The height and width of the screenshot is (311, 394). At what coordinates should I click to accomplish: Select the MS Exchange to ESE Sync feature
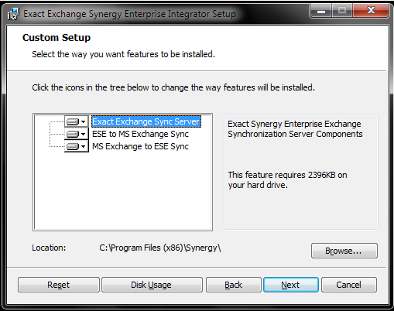[140, 146]
